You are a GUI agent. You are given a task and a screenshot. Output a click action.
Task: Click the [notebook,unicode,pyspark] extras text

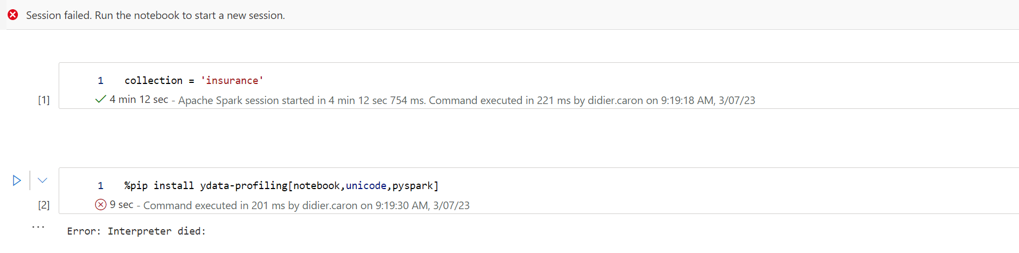tap(363, 185)
